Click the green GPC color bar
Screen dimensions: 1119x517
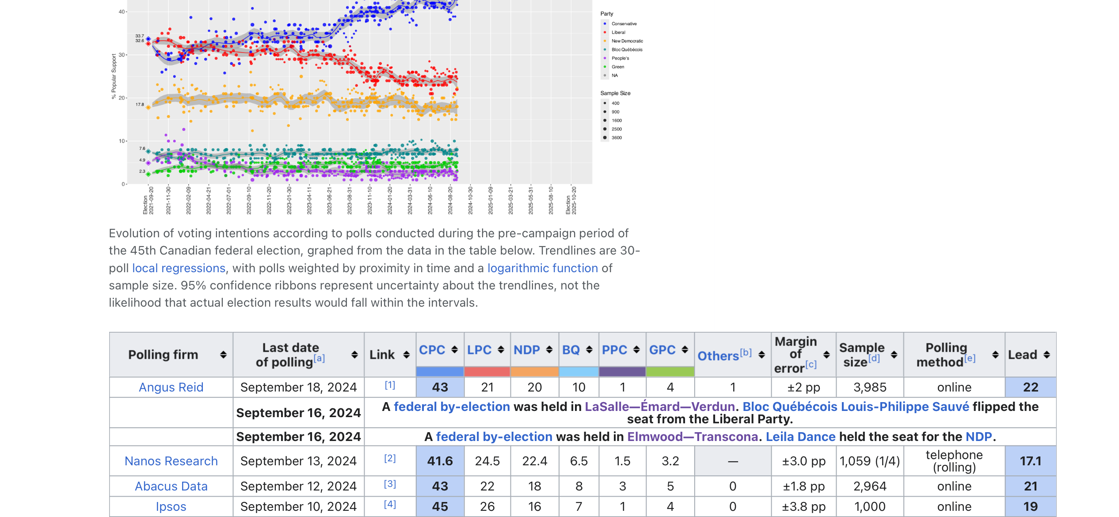click(670, 372)
